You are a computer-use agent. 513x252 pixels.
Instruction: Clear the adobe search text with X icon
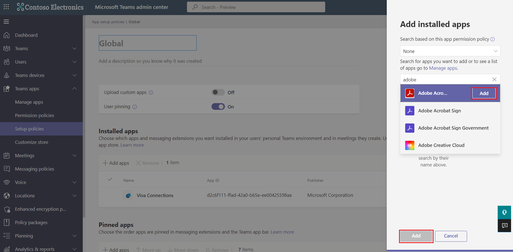[494, 79]
